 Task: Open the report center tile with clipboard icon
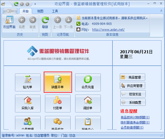[x=88, y=123]
